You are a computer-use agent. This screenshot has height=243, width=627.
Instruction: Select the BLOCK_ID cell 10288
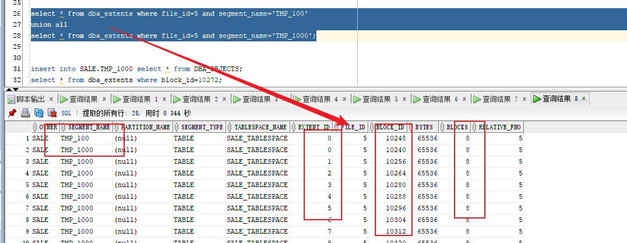point(388,196)
